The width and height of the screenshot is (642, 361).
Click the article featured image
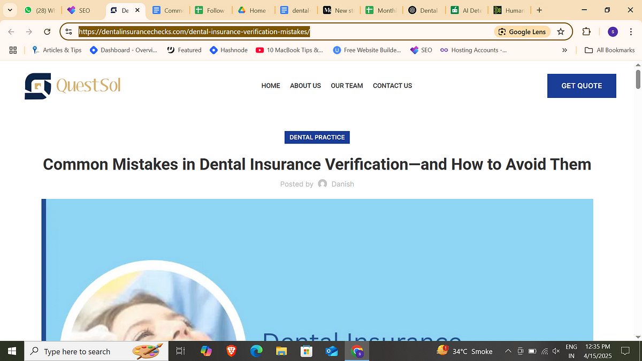point(317,270)
